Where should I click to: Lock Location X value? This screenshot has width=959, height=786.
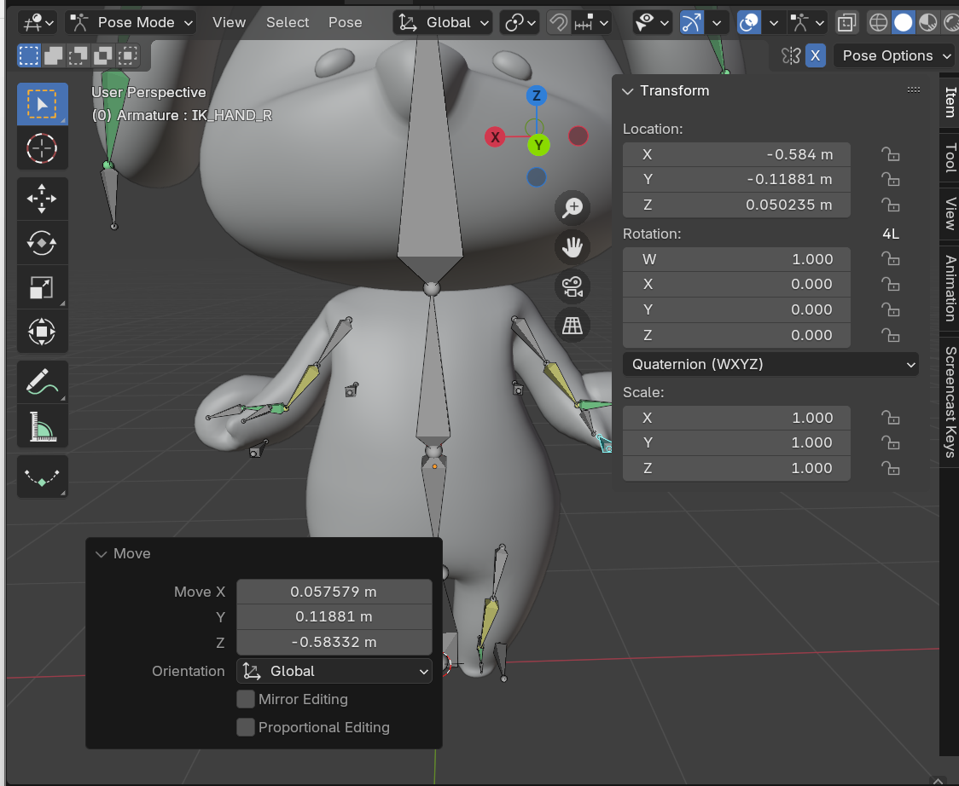891,154
